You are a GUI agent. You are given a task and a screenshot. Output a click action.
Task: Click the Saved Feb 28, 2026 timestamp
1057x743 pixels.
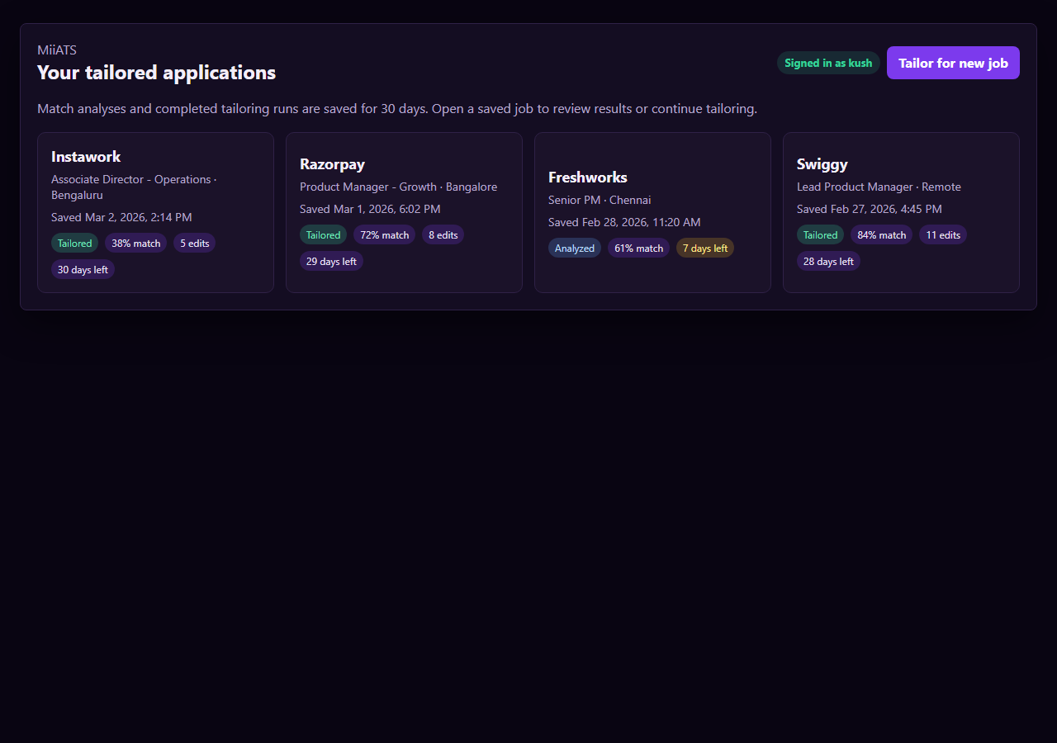pos(624,222)
